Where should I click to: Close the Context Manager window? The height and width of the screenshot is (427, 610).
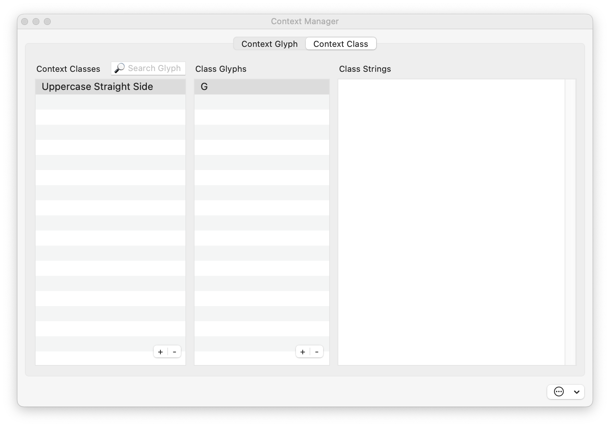25,22
